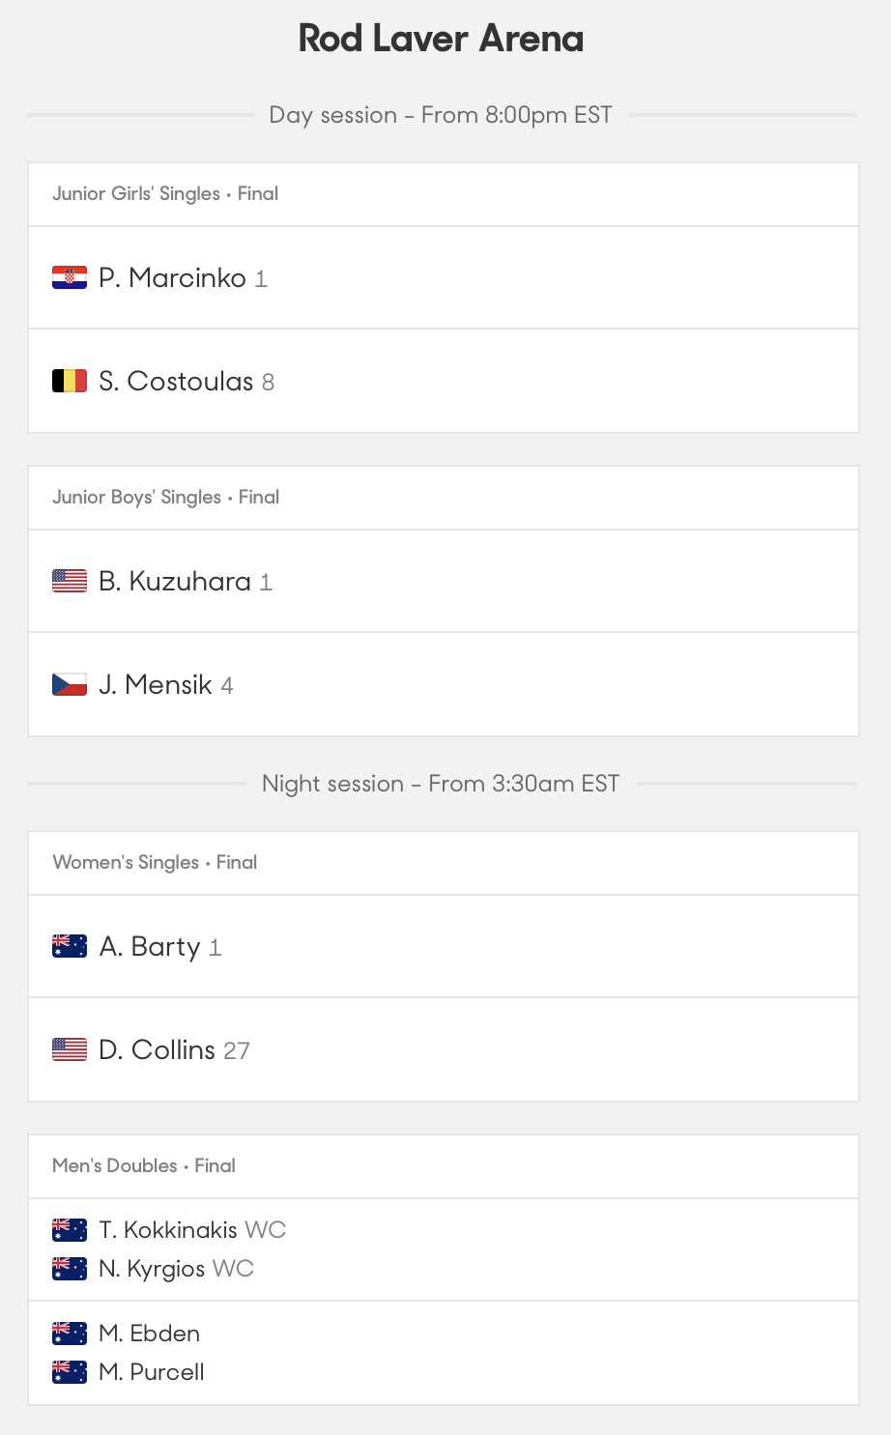891x1435 pixels.
Task: Click the US flag beside D. Collins
Action: pyautogui.click(x=70, y=1049)
